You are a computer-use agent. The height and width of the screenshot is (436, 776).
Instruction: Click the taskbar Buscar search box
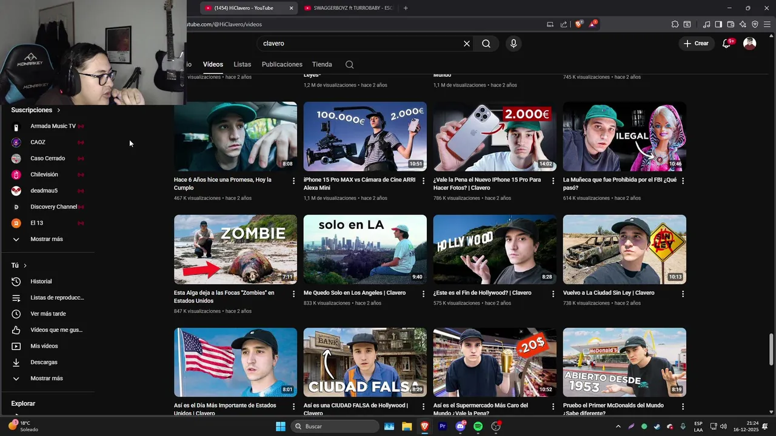pos(335,426)
